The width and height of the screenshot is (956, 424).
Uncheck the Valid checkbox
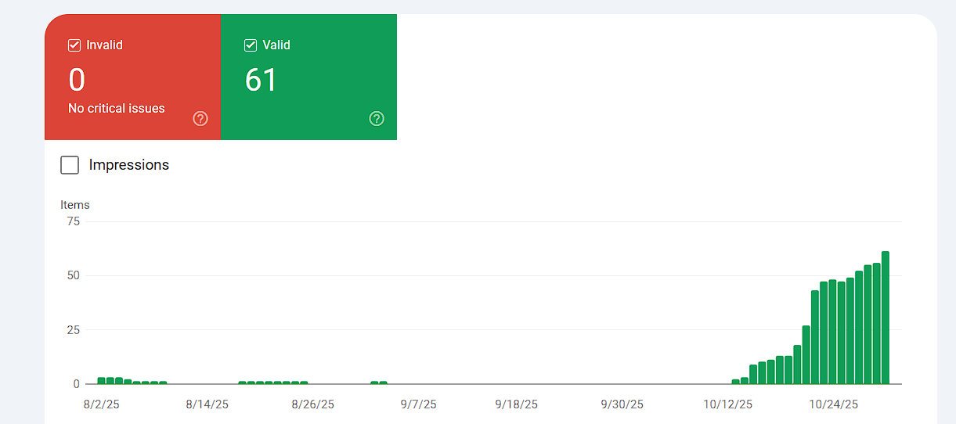pos(251,45)
